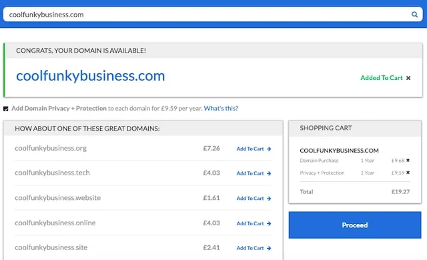Click the green Added To Cart label
The width and height of the screenshot is (427, 260).
381,78
